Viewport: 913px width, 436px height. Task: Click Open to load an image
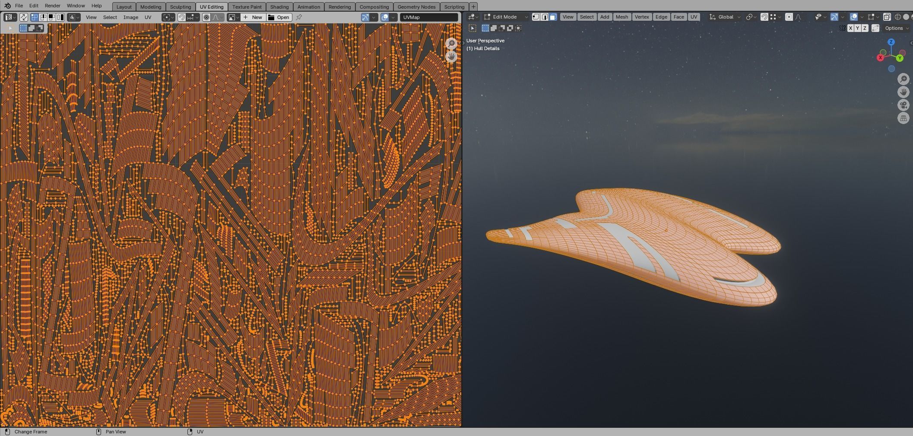click(x=279, y=17)
